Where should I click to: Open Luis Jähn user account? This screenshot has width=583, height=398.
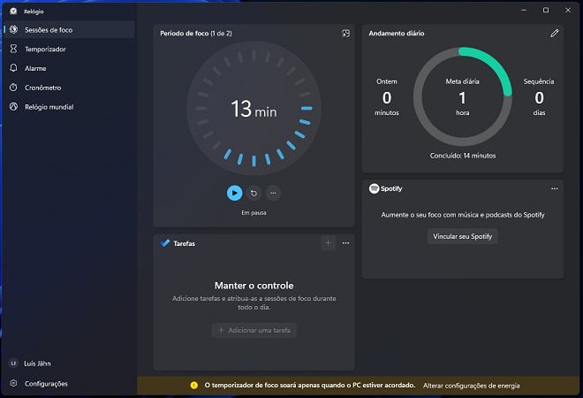point(42,364)
